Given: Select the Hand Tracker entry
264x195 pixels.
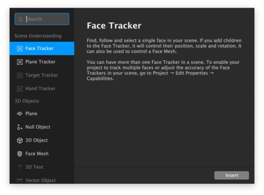Looking at the screenshot, I should click(42, 89).
